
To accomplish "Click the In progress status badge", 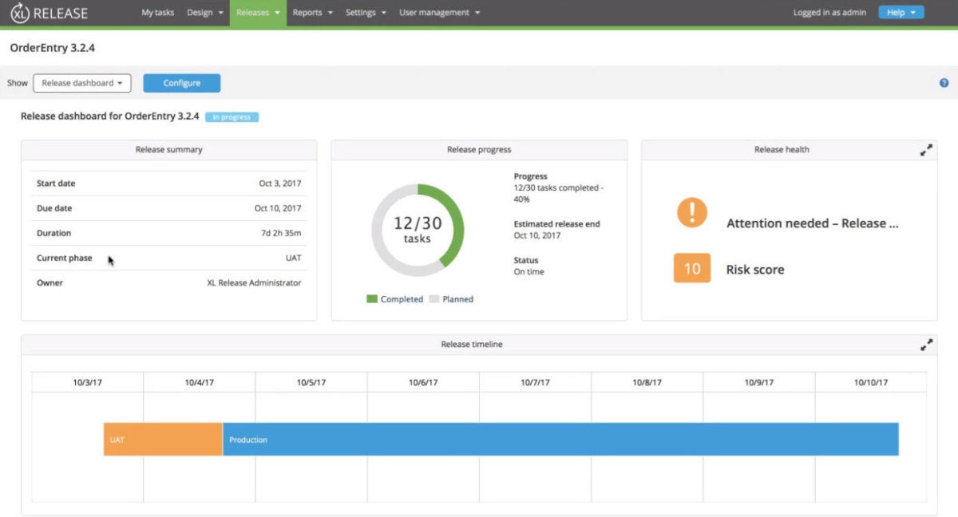I will click(x=232, y=117).
